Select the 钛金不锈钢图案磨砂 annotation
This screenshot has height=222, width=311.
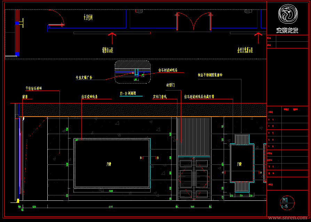pyautogui.click(x=210, y=75)
